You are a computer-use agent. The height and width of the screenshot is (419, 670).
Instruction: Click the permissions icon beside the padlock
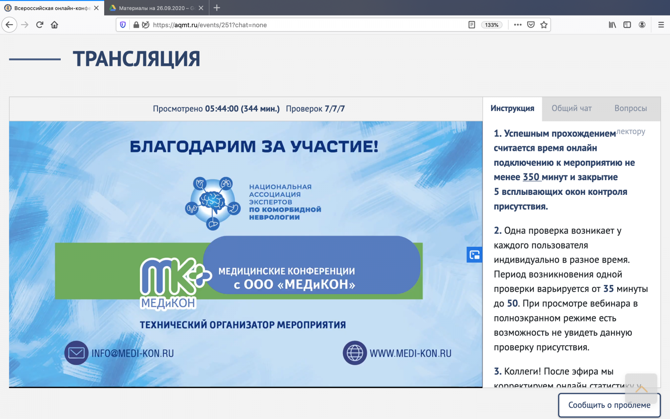tap(145, 25)
